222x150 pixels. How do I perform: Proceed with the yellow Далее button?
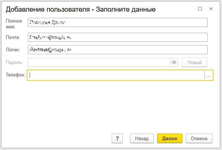tap(170, 138)
